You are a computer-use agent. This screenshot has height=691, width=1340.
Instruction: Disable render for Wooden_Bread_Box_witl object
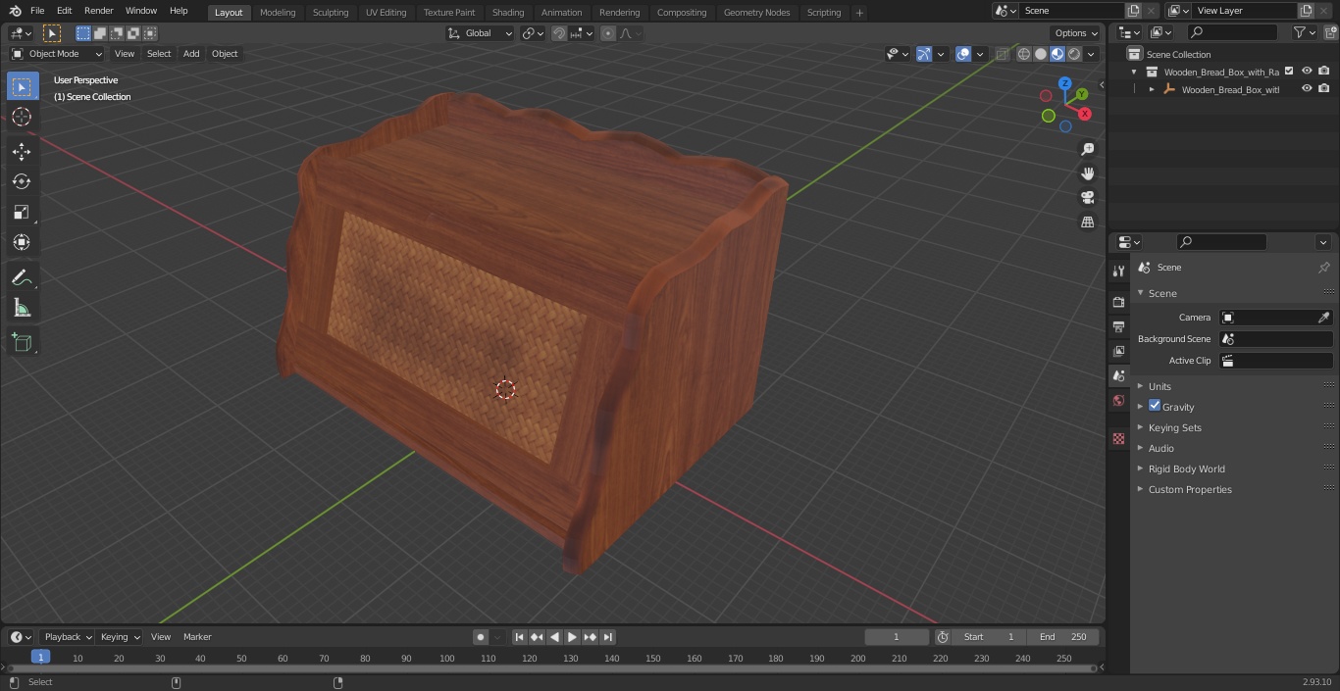(x=1323, y=88)
